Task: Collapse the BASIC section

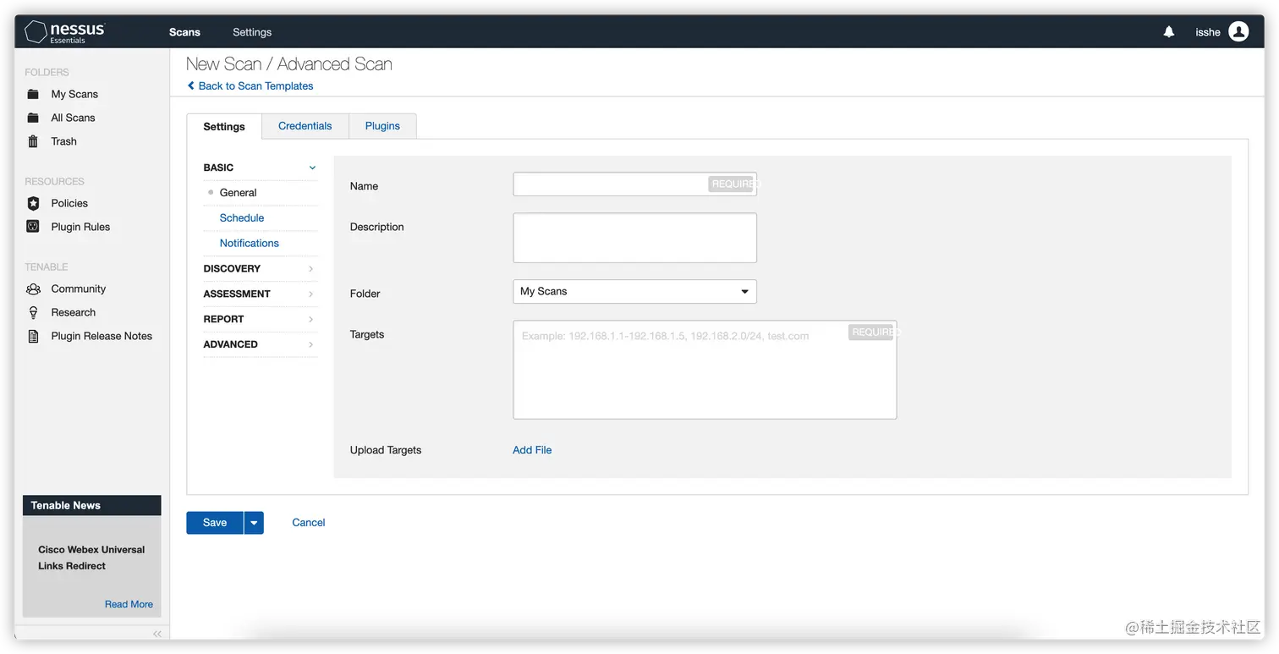Action: [261, 168]
